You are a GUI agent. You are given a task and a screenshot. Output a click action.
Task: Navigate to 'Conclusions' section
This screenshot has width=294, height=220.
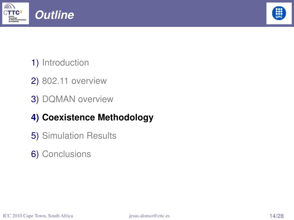pyautogui.click(x=66, y=154)
